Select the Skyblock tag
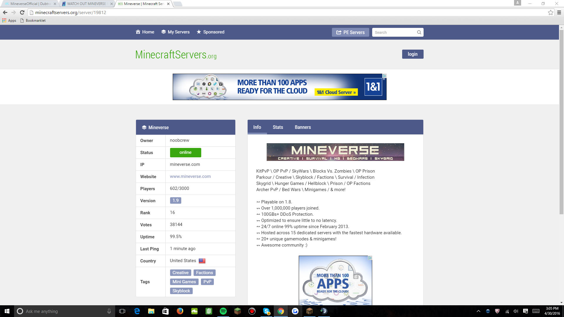The width and height of the screenshot is (564, 317). click(181, 291)
